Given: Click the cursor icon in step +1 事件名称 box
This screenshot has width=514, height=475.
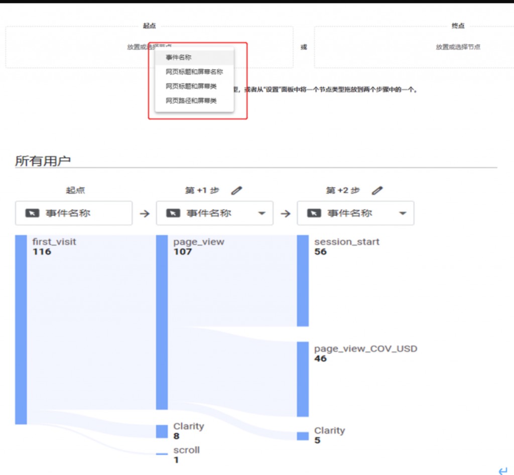Looking at the screenshot, I should click(x=173, y=213).
